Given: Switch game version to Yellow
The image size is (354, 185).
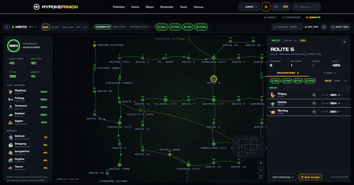Looking at the screenshot, I should (x=68, y=27).
